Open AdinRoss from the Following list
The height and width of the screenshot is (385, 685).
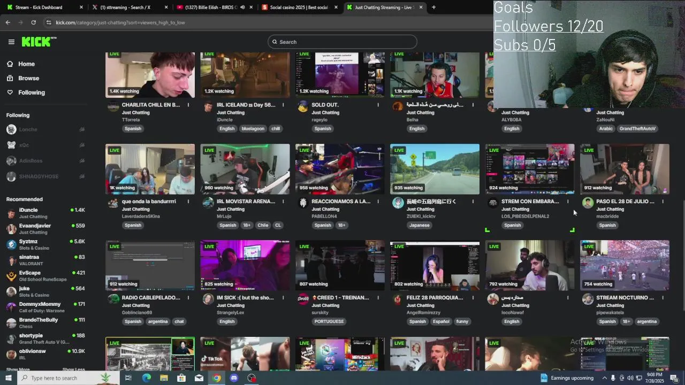coord(45,160)
